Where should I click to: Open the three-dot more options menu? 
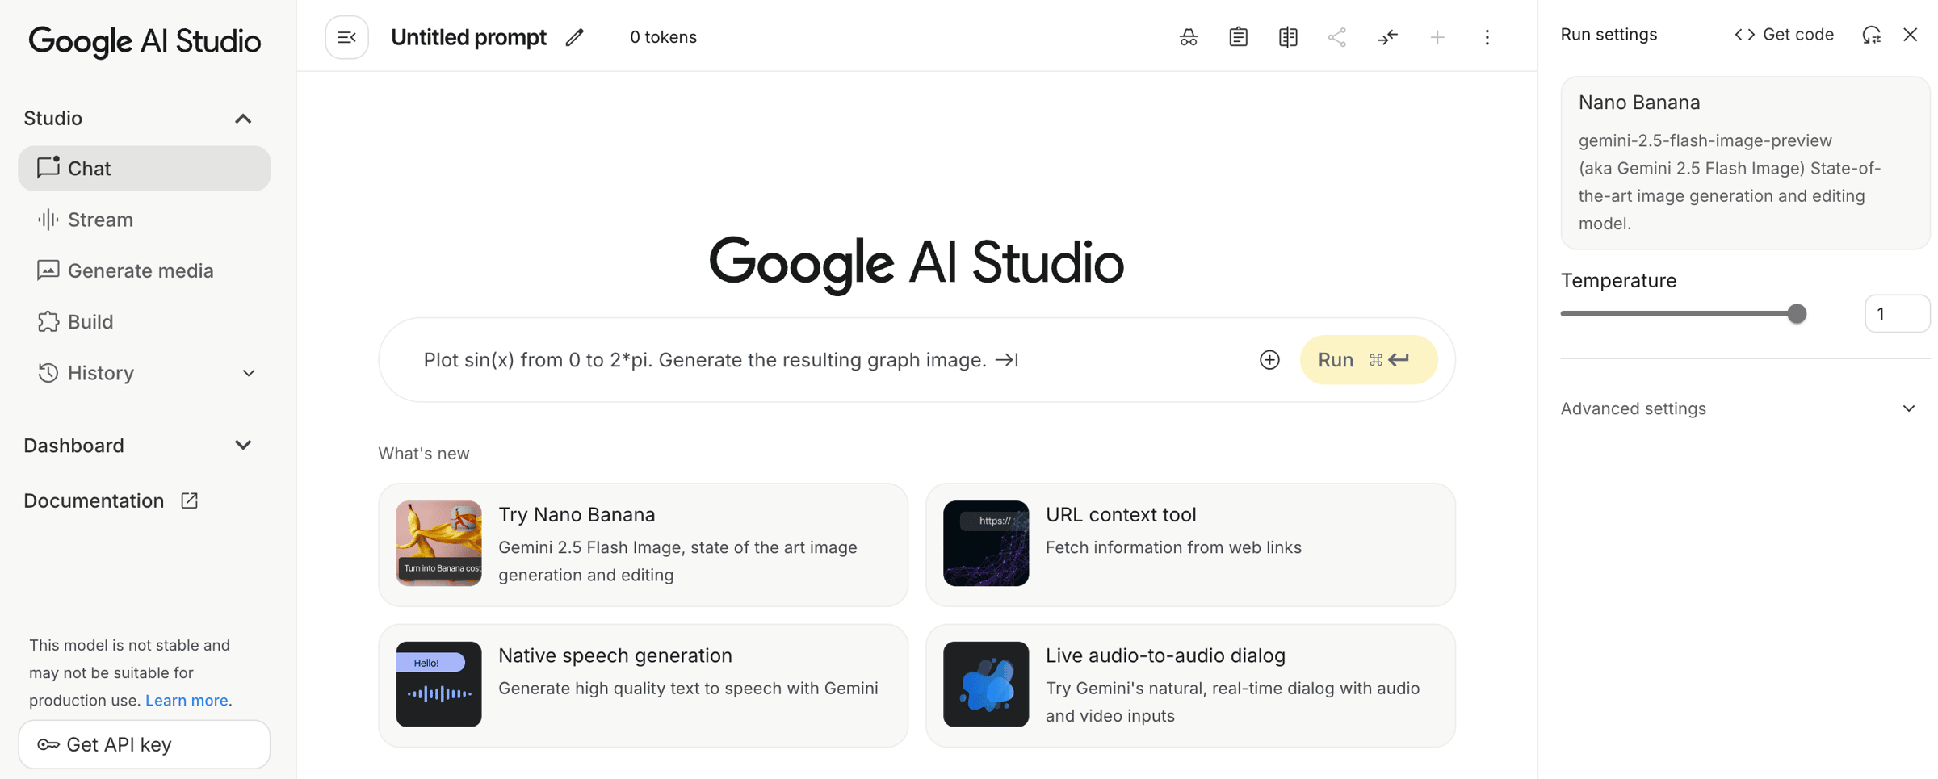(x=1487, y=37)
